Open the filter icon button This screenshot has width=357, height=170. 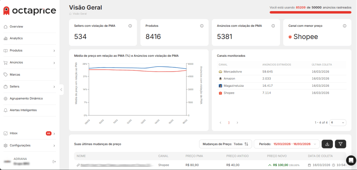tap(340, 144)
